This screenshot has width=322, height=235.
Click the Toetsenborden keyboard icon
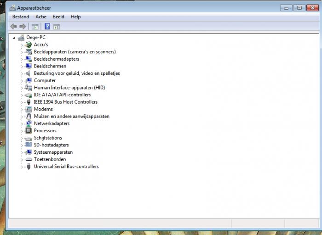click(x=29, y=159)
